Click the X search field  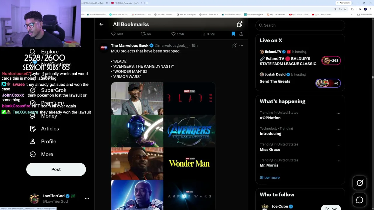pyautogui.click(x=300, y=25)
